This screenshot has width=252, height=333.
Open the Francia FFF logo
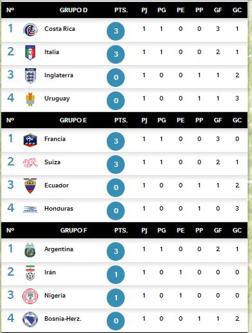(x=30, y=140)
